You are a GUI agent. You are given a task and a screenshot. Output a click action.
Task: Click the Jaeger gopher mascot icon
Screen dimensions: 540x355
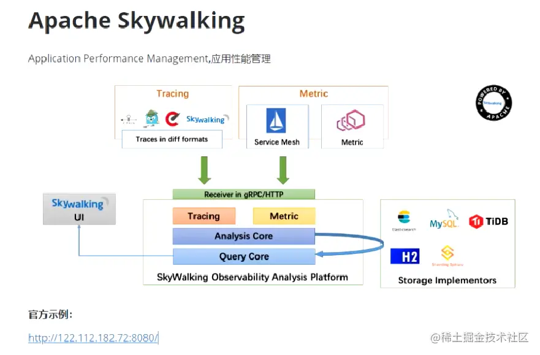[151, 119]
